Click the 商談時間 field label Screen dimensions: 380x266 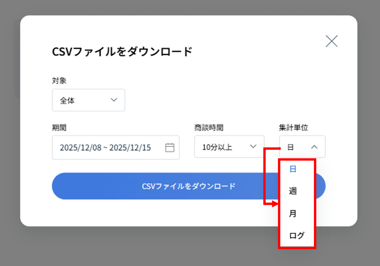tap(209, 127)
